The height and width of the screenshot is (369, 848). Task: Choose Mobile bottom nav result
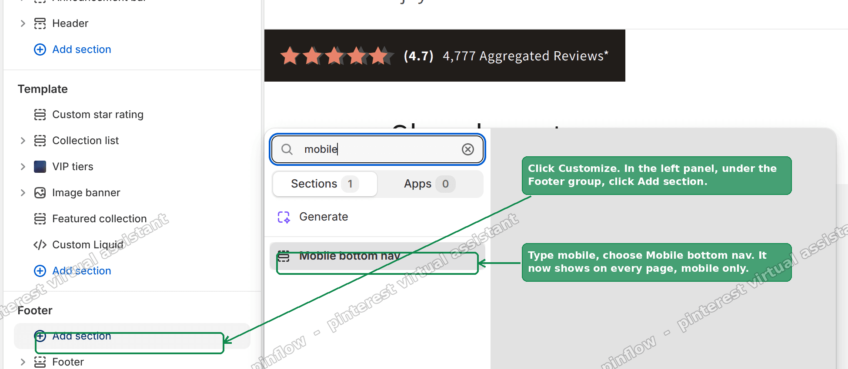tap(377, 256)
